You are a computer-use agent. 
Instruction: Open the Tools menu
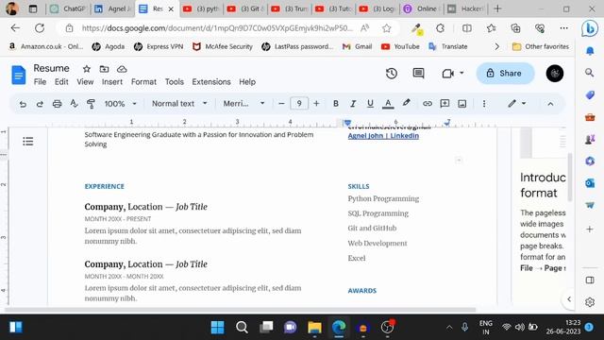coord(174,82)
